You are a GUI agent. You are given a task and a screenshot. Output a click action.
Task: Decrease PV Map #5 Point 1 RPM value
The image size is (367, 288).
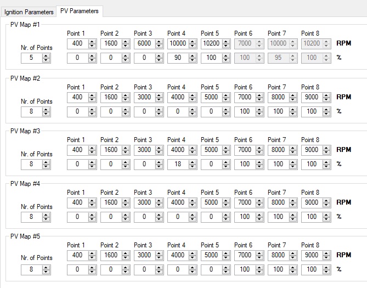[92, 257]
